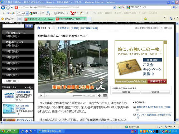Open the recent pages dropdown beside forward arrow
Image resolution: width=179 pixels, height=134 pixels.
pos(12,8)
